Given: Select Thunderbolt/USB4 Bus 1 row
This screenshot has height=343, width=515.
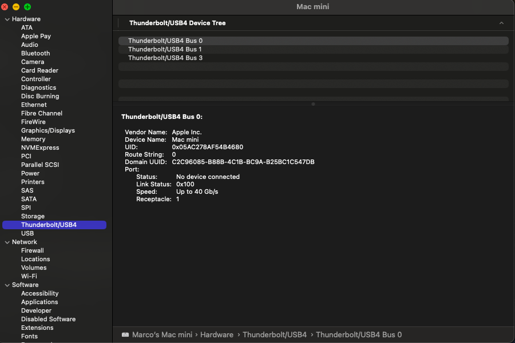Looking at the screenshot, I should (x=314, y=49).
